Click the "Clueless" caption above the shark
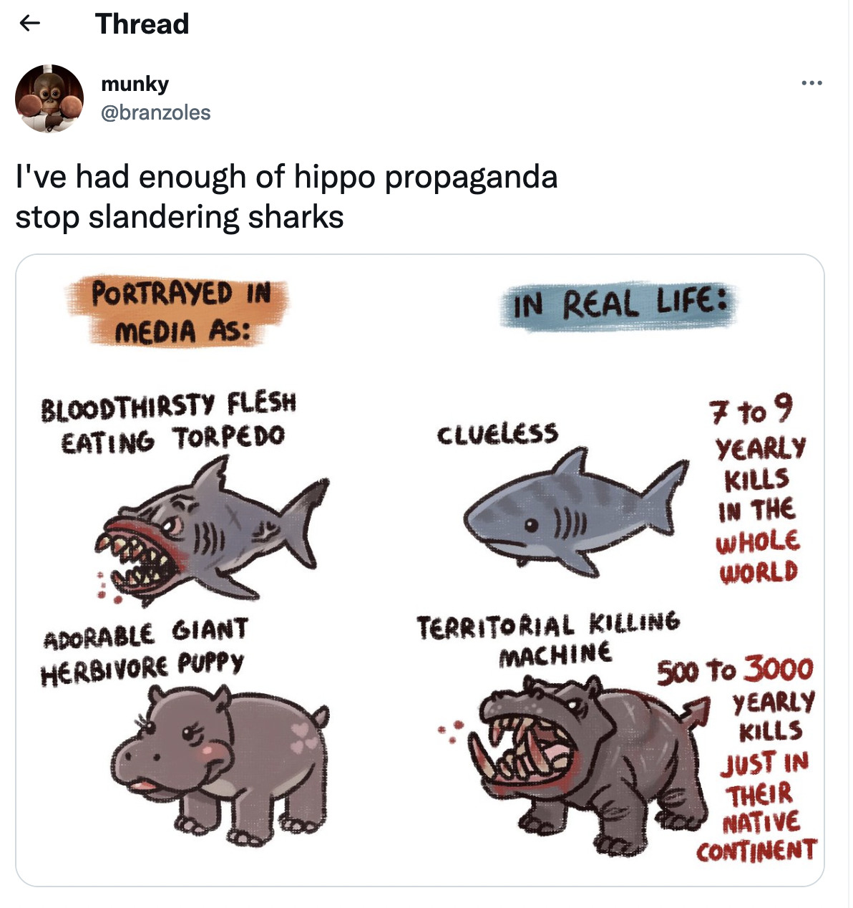853x908 pixels. coord(497,434)
